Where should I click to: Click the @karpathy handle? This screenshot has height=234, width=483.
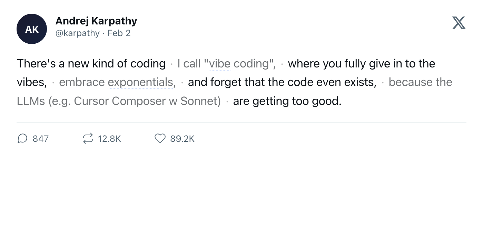(x=77, y=33)
